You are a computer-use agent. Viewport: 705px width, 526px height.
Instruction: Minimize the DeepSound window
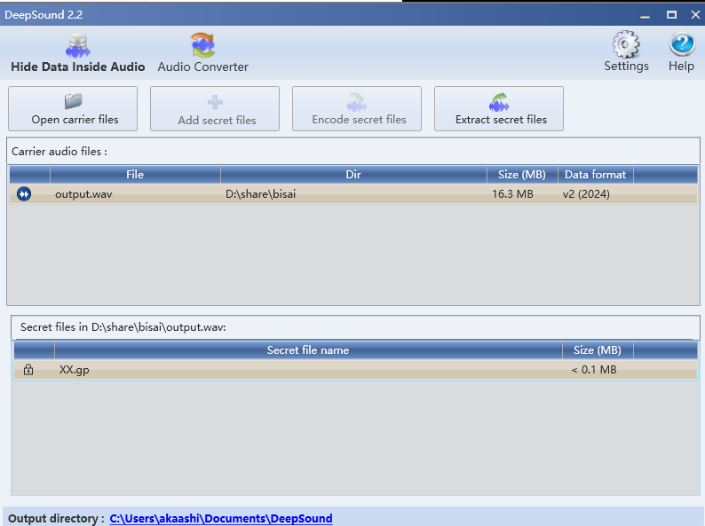pyautogui.click(x=646, y=15)
